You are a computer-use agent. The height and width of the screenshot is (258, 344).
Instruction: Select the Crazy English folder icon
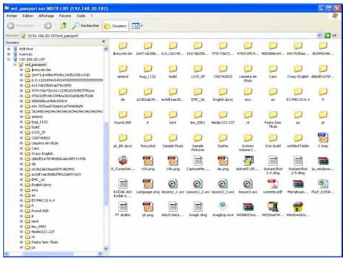(x=298, y=72)
